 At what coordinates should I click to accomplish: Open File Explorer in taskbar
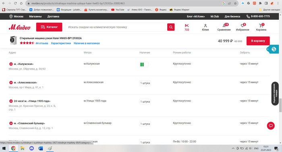[22, 148]
